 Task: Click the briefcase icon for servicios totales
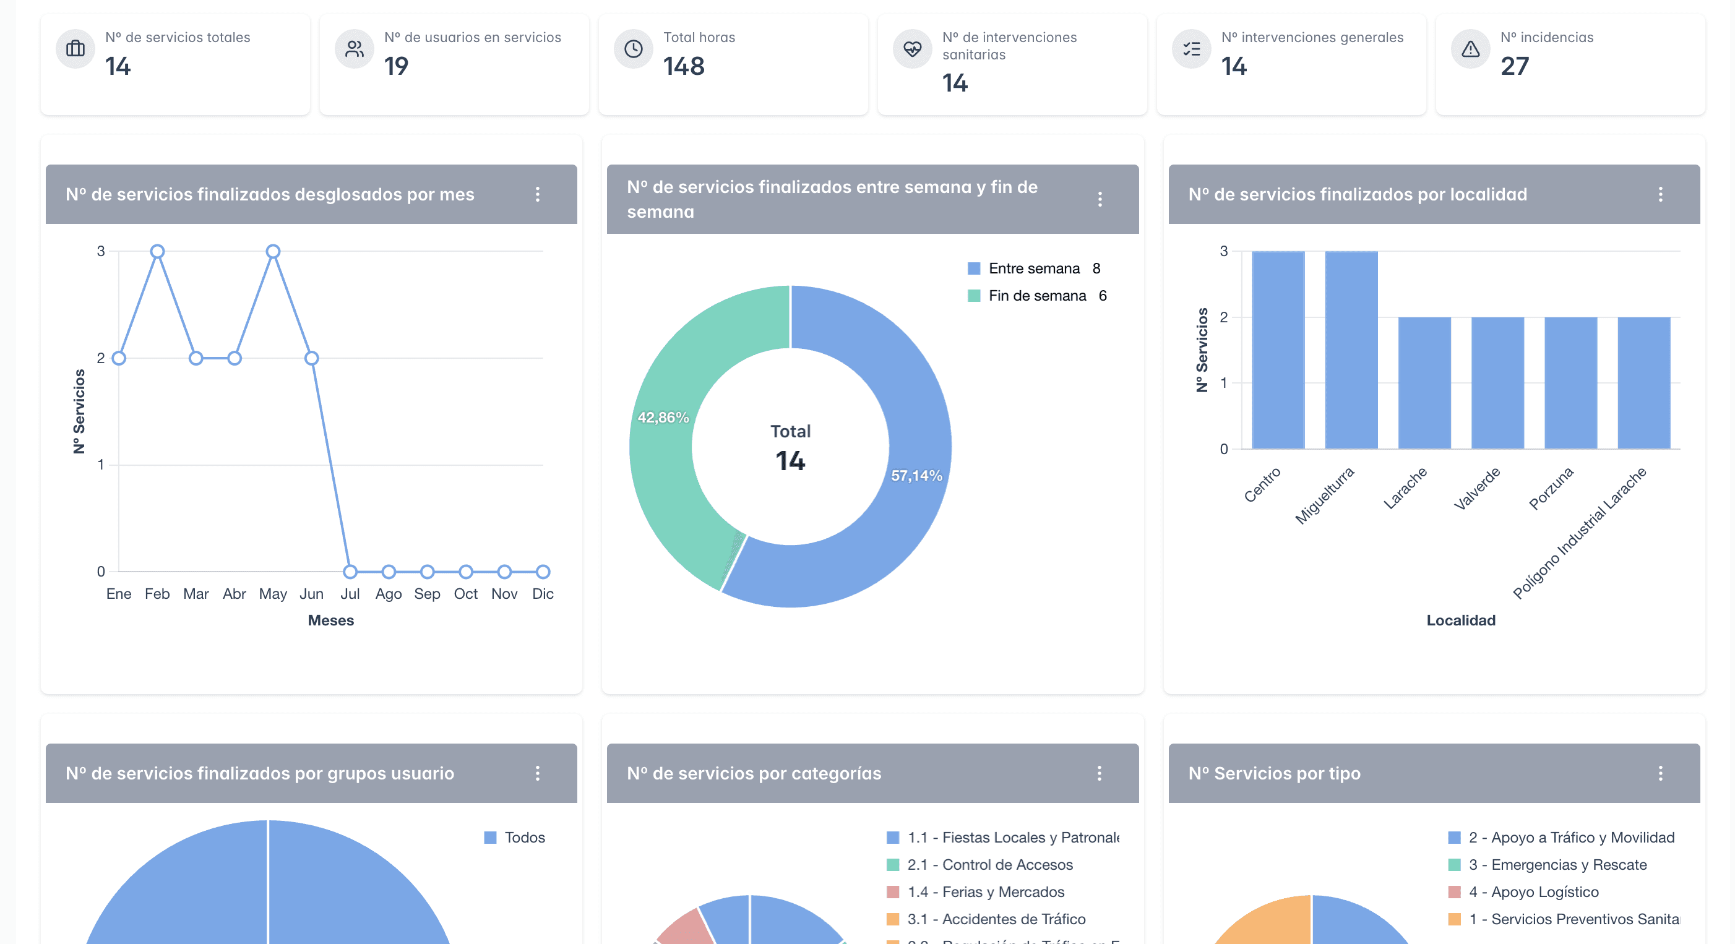pyautogui.click(x=75, y=49)
